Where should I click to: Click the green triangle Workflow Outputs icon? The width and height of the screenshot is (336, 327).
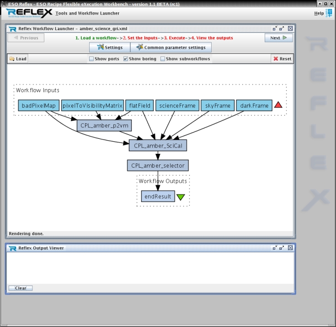pyautogui.click(x=181, y=197)
